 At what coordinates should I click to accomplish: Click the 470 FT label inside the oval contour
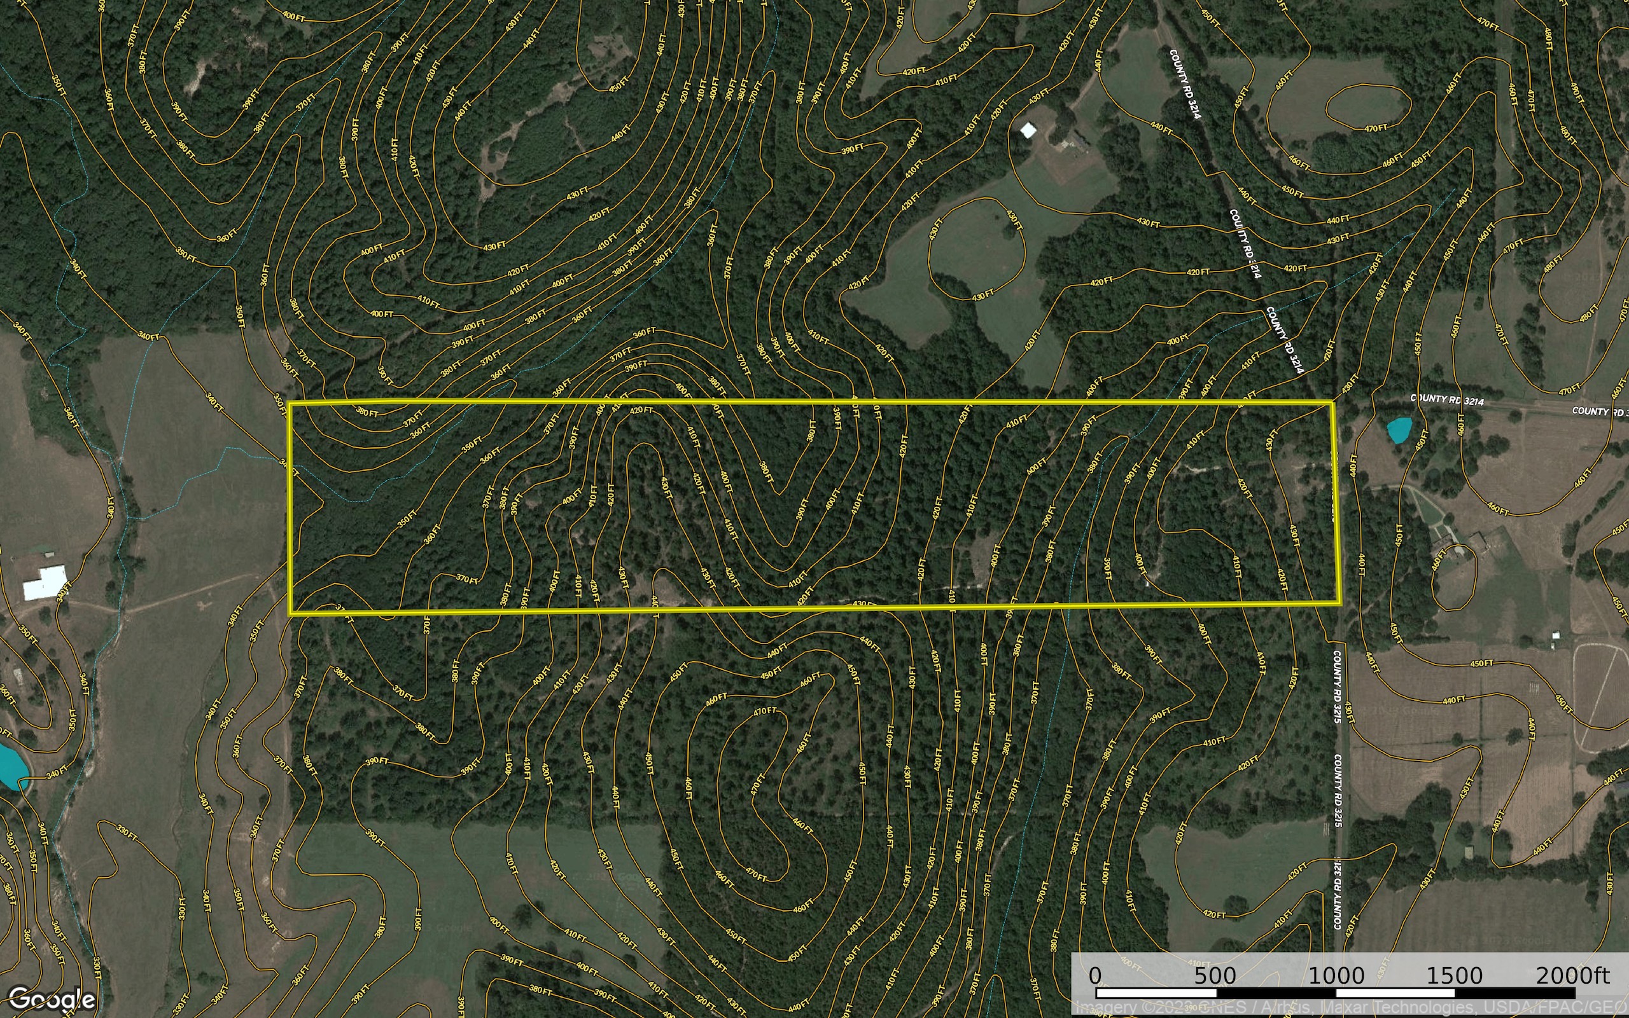tap(1376, 128)
